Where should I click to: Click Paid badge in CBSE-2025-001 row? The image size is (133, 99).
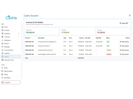pyautogui.click(x=108, y=42)
